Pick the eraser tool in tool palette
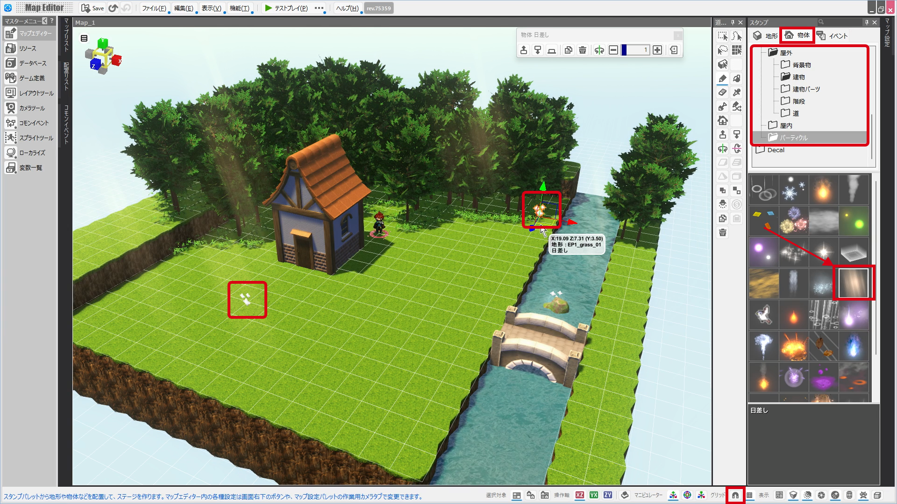This screenshot has height=504, width=897. click(x=723, y=92)
